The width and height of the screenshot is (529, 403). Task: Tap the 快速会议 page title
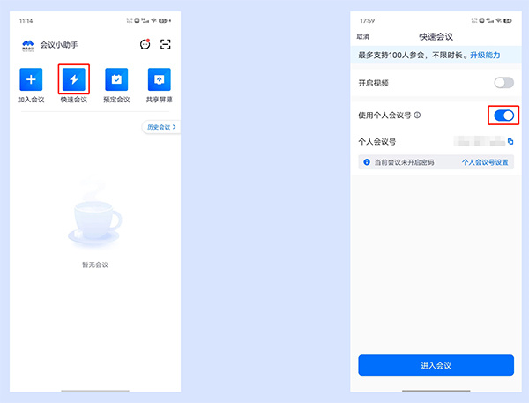click(436, 36)
